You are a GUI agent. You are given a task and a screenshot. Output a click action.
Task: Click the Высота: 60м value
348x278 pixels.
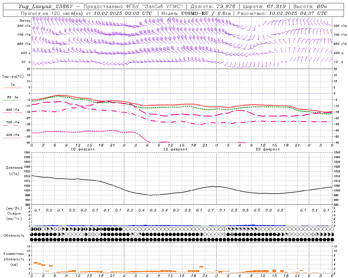coord(310,7)
